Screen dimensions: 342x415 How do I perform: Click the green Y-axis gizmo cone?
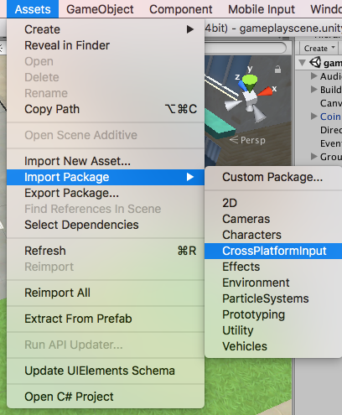[x=250, y=81]
